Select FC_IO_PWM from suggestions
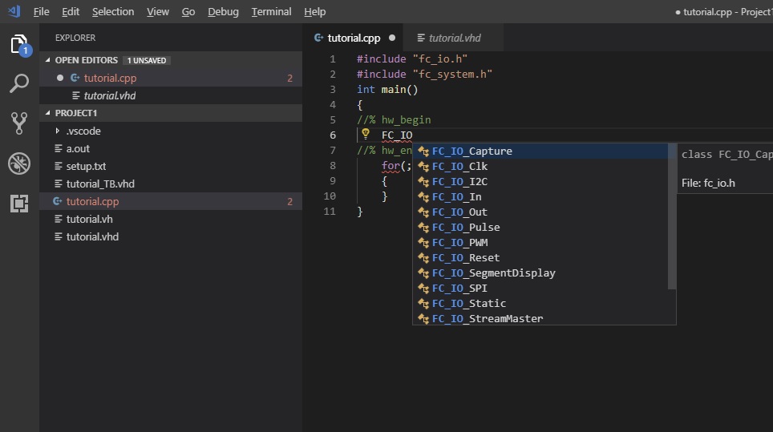The width and height of the screenshot is (773, 432). click(459, 243)
